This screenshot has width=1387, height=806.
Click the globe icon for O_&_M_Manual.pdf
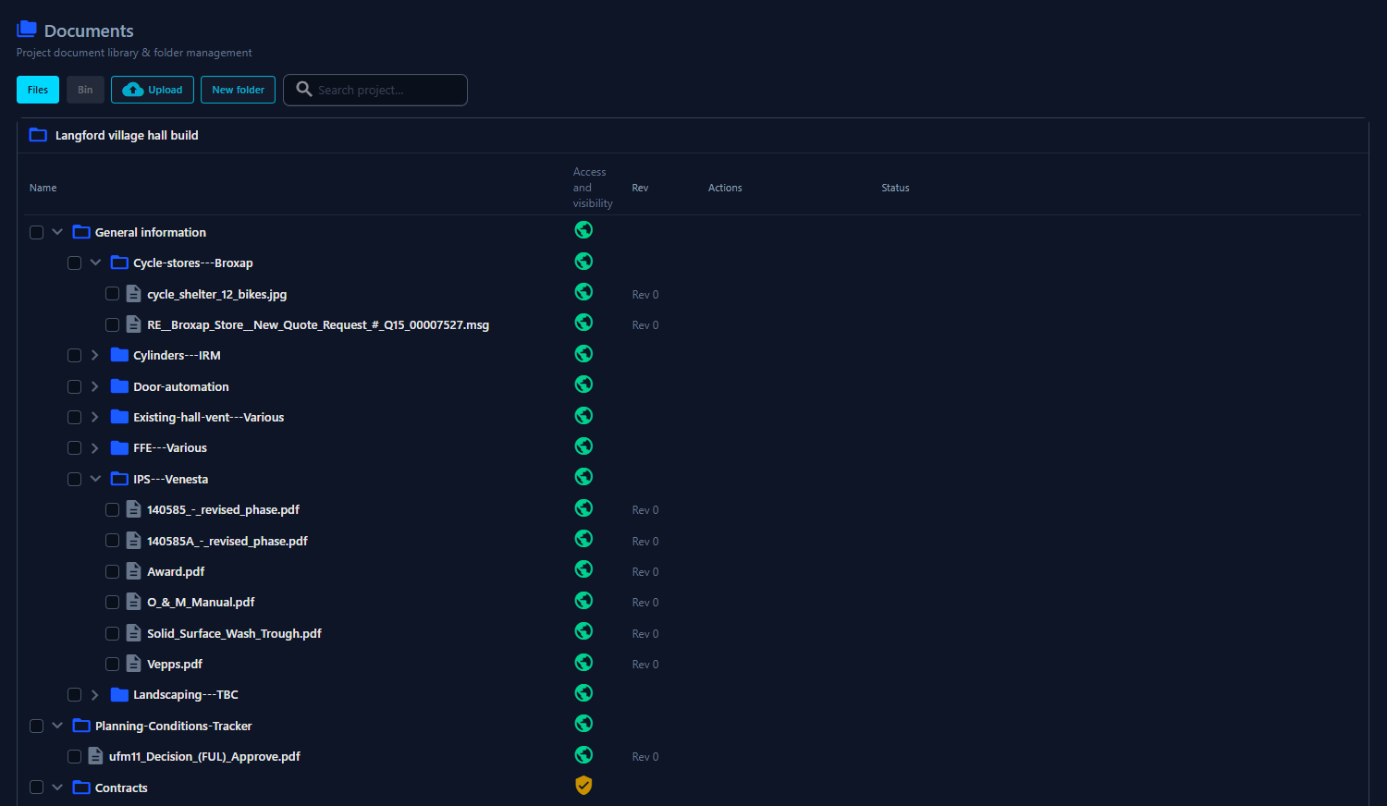583,600
